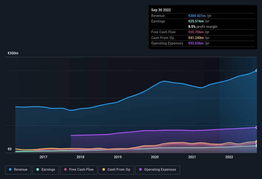Click the €41.240m cash from op value
The width and height of the screenshot is (262, 179).
[x=196, y=38]
